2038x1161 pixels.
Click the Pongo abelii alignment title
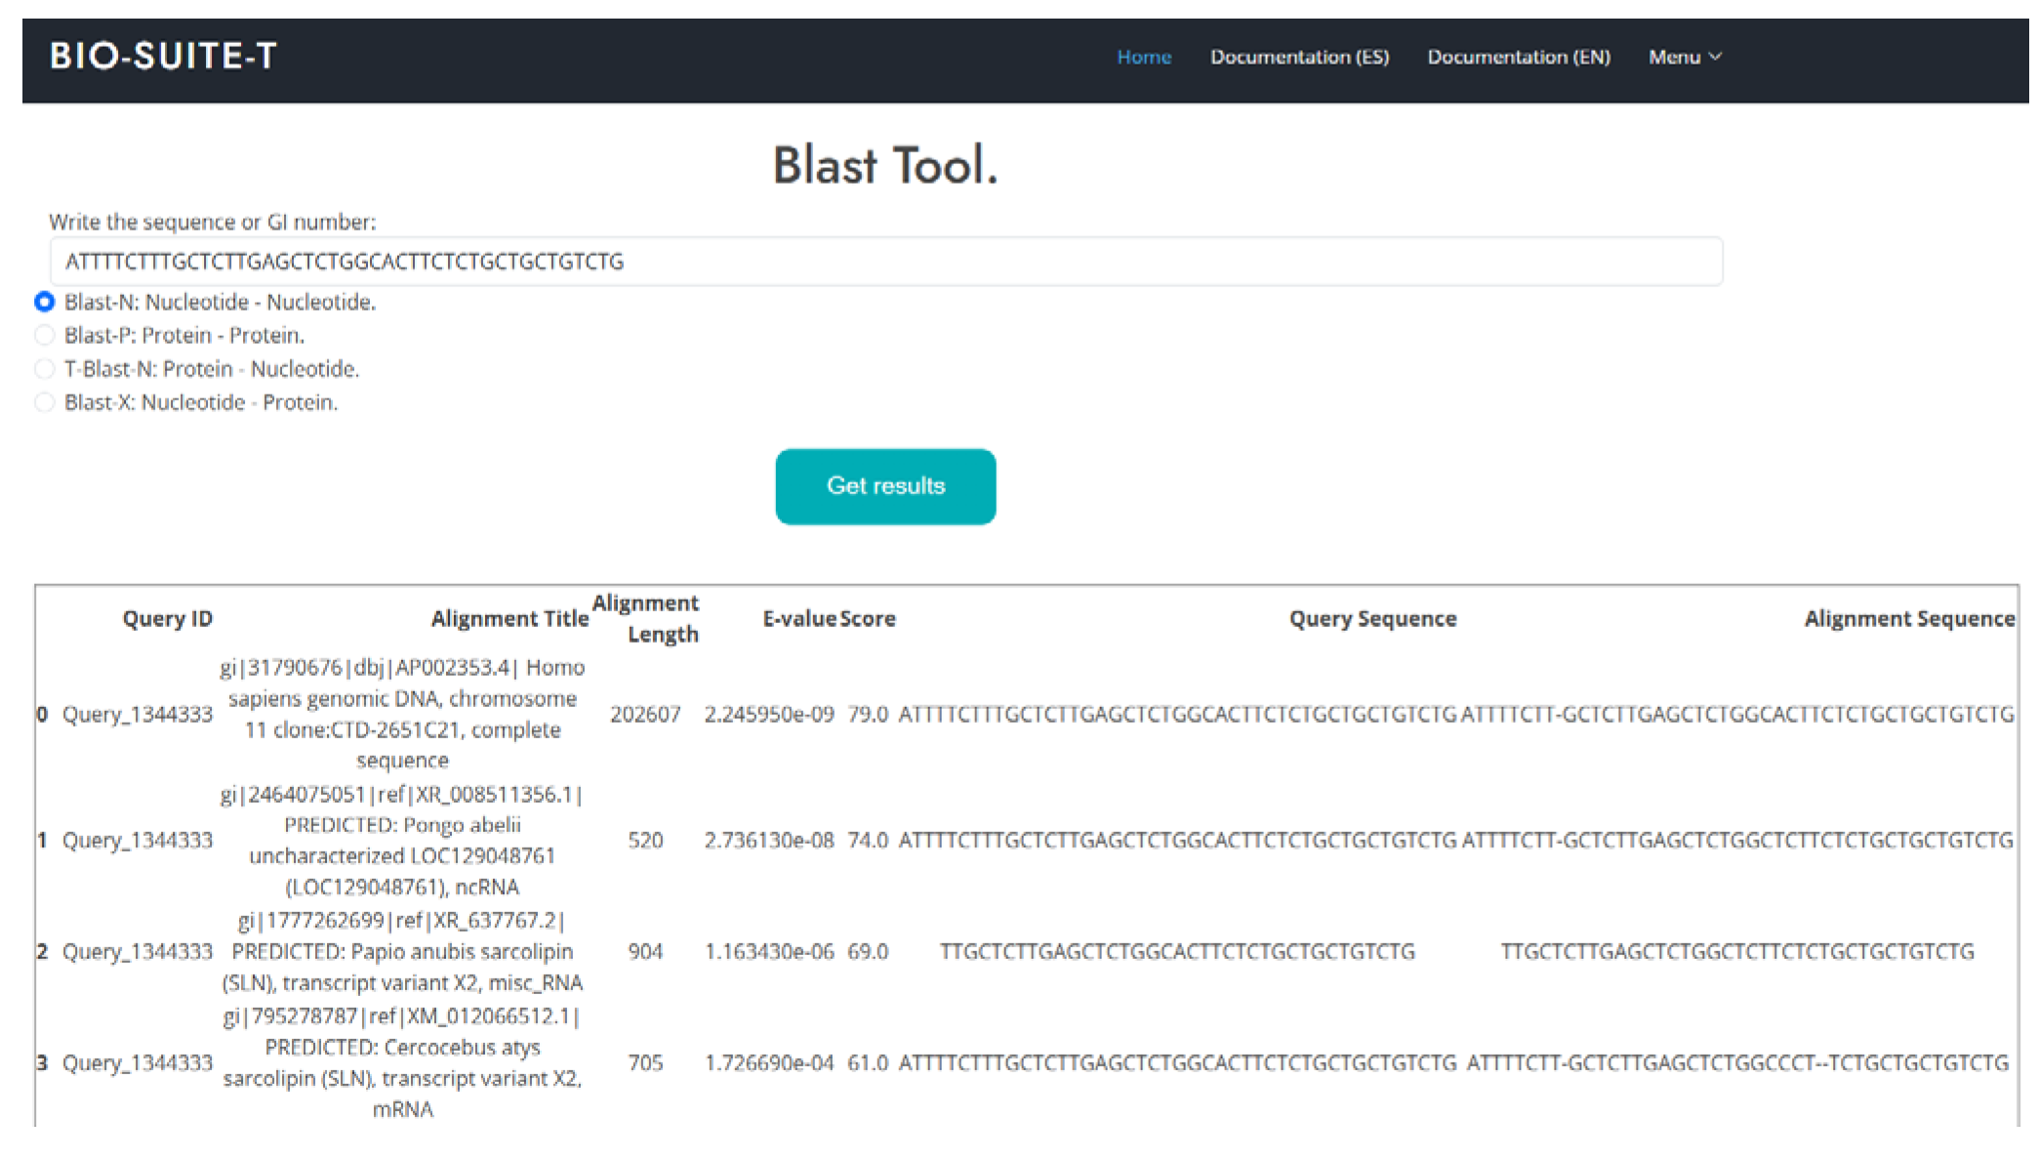pyautogui.click(x=402, y=840)
